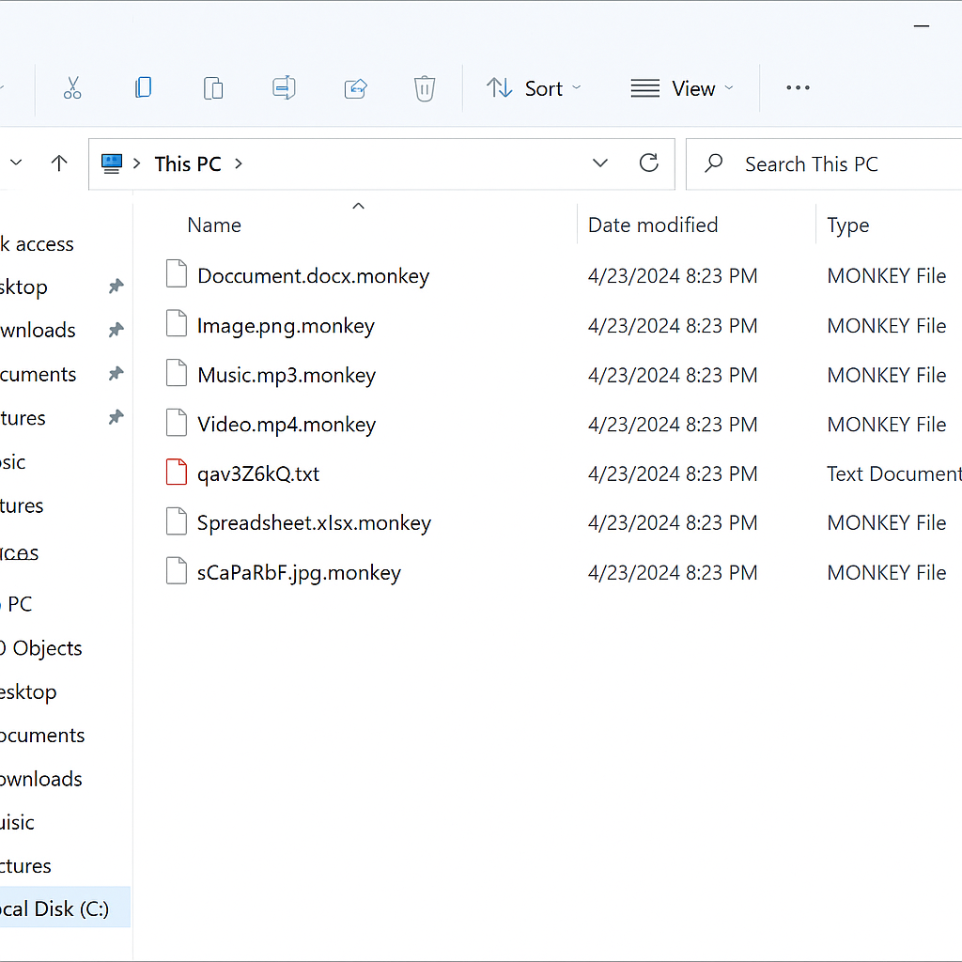Viewport: 962px width, 962px height.
Task: Click the Paste clipboard icon
Action: coord(213,88)
